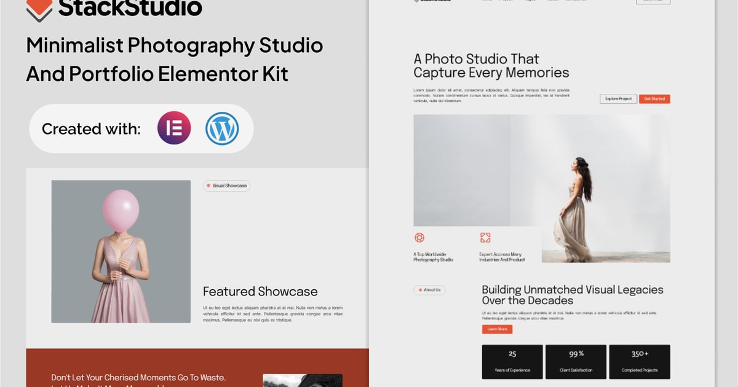738x387 pixels.
Task: Click the 'A Photo Studio That' heading line
Action: click(477, 59)
